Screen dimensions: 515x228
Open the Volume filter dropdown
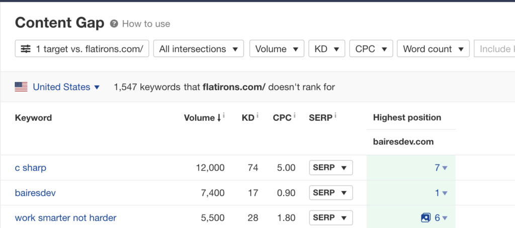[277, 49]
